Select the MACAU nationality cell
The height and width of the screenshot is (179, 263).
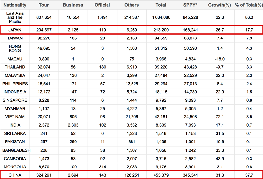pos(15,59)
